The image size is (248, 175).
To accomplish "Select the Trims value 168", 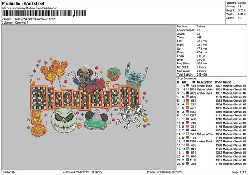I will pyautogui.click(x=199, y=38).
